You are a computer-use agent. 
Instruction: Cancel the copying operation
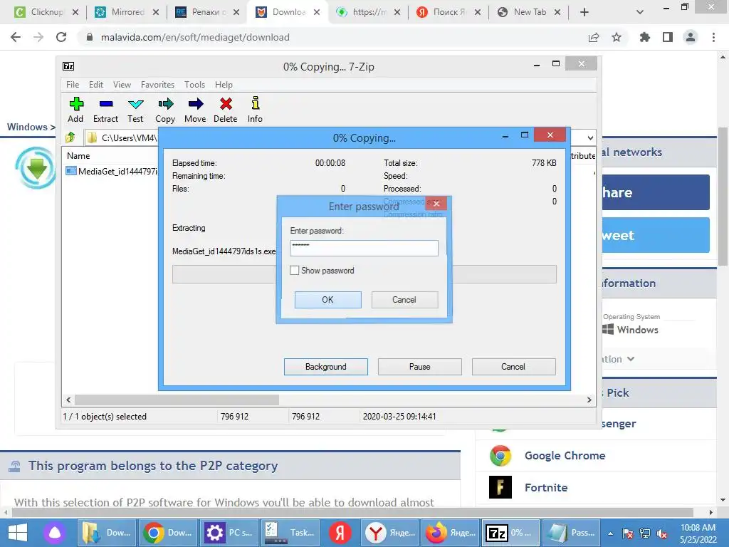coord(513,367)
